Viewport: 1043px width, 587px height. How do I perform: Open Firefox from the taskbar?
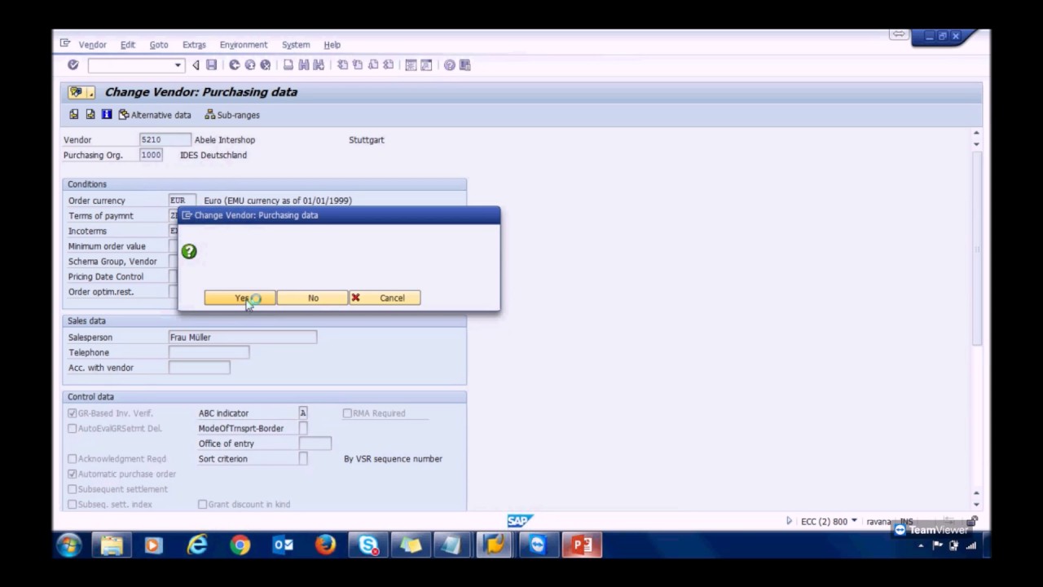pos(326,545)
